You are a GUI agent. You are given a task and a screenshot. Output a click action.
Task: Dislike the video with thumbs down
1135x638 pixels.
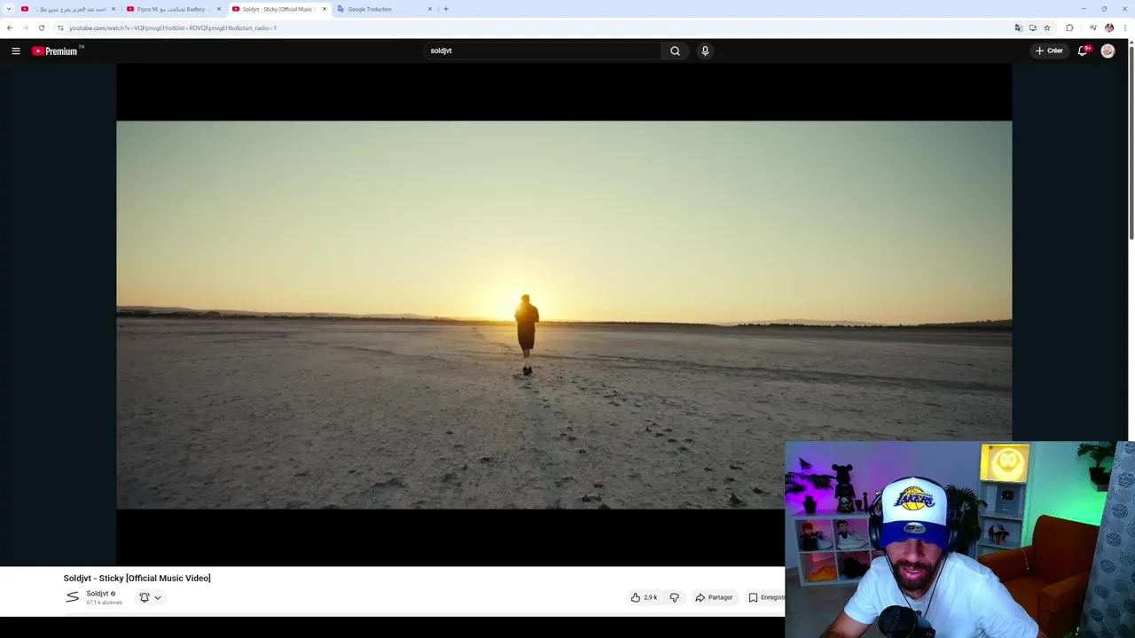coord(674,597)
